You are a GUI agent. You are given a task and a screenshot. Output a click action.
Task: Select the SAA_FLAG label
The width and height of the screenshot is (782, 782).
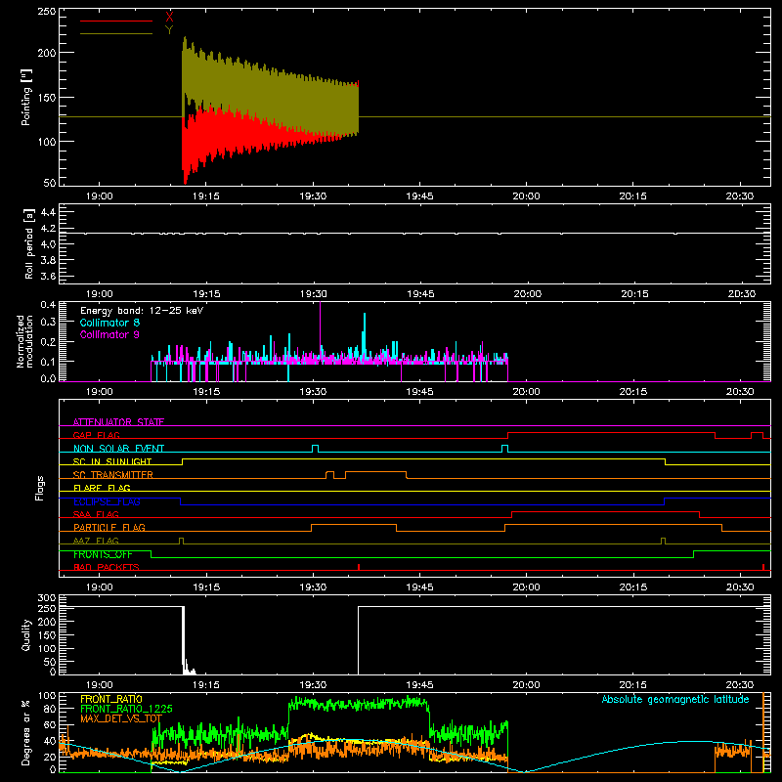pyautogui.click(x=96, y=514)
